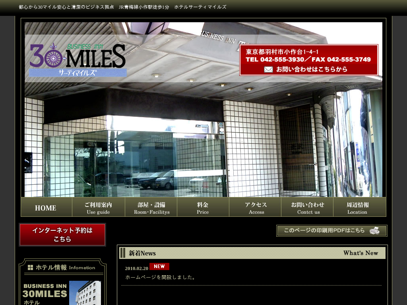Open the 料金 Price menu item
This screenshot has width=407, height=305.
(x=203, y=207)
